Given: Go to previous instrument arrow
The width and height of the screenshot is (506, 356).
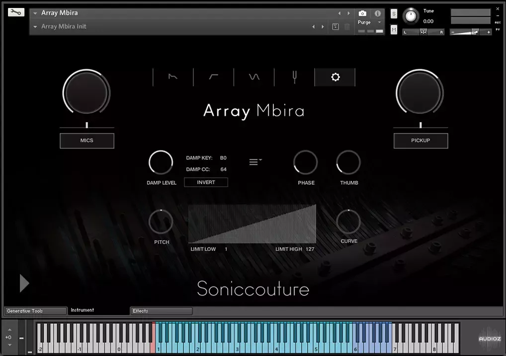Looking at the screenshot, I should [x=339, y=13].
